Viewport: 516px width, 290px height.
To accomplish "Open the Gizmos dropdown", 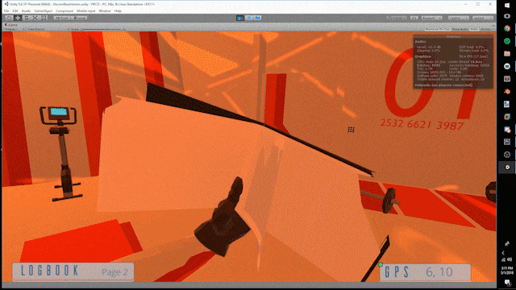I will click(485, 29).
